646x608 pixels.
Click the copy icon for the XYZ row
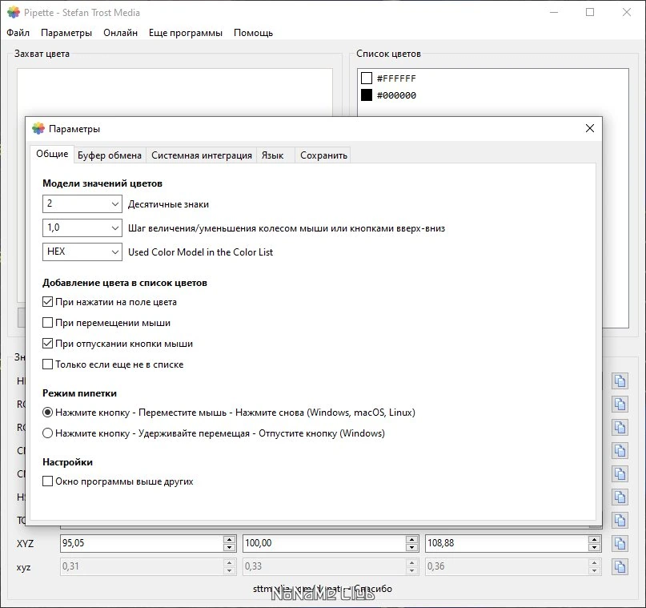tap(620, 543)
